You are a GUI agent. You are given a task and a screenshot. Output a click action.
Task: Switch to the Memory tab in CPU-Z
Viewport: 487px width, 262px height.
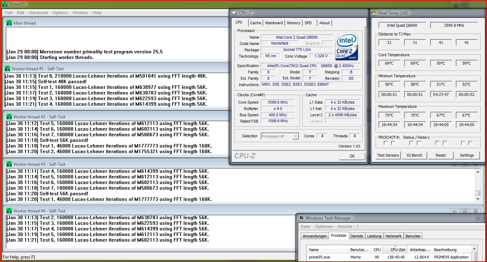coord(293,23)
